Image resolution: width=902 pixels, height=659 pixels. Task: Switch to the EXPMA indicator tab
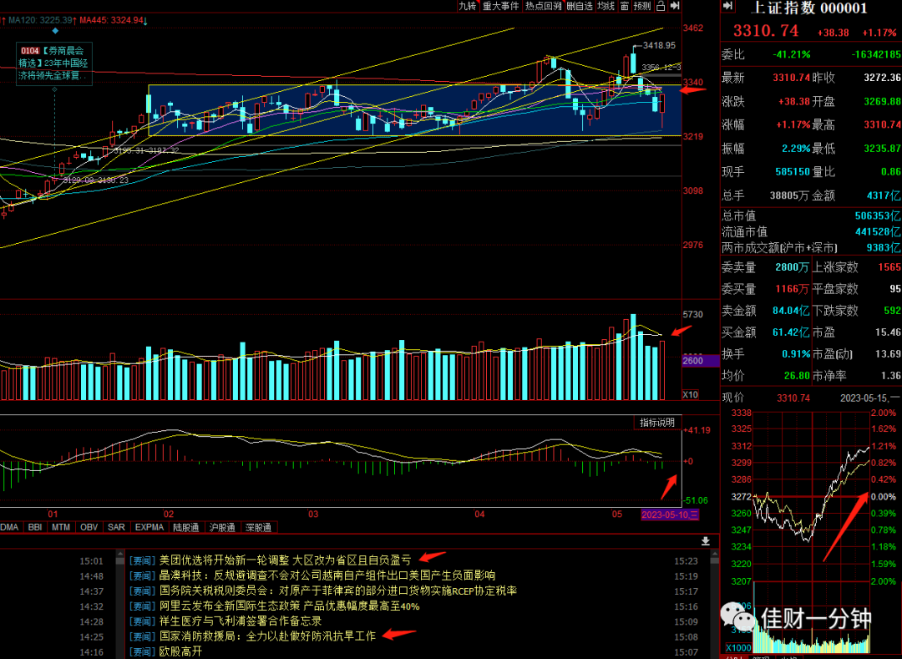click(x=149, y=527)
